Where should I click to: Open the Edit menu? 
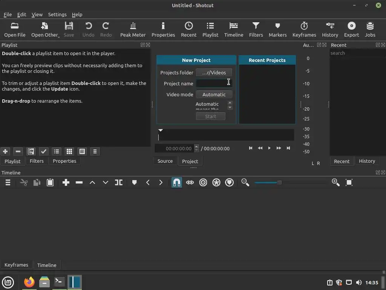point(21,15)
